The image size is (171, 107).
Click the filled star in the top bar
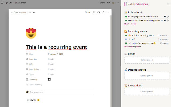[113, 3]
